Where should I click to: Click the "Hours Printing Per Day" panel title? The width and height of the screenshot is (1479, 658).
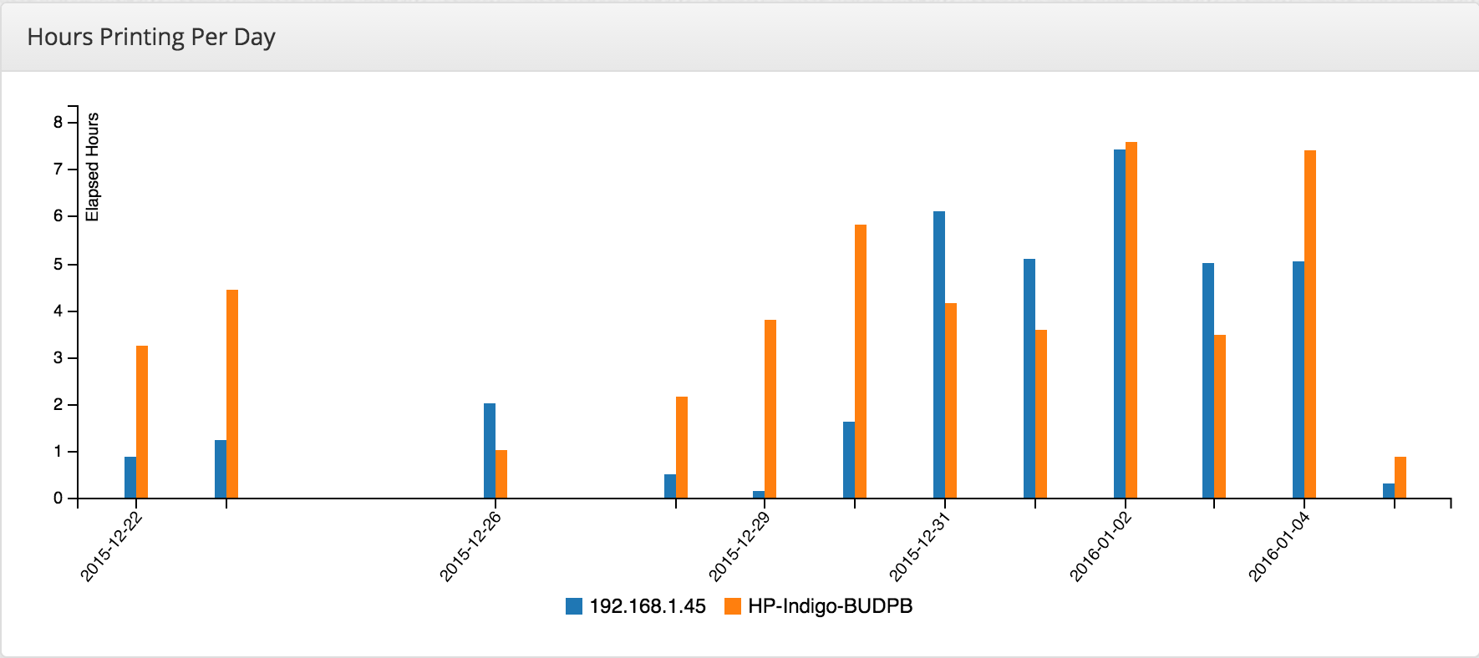(151, 38)
